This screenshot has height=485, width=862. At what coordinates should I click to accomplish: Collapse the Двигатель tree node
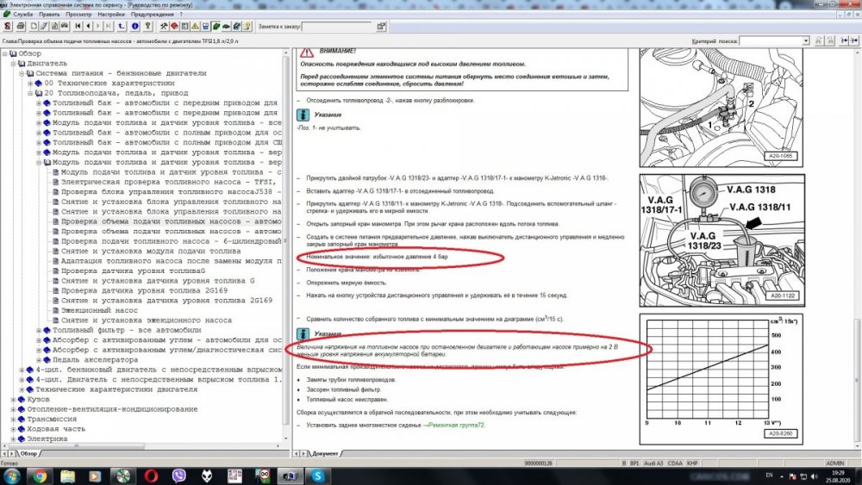click(13, 63)
